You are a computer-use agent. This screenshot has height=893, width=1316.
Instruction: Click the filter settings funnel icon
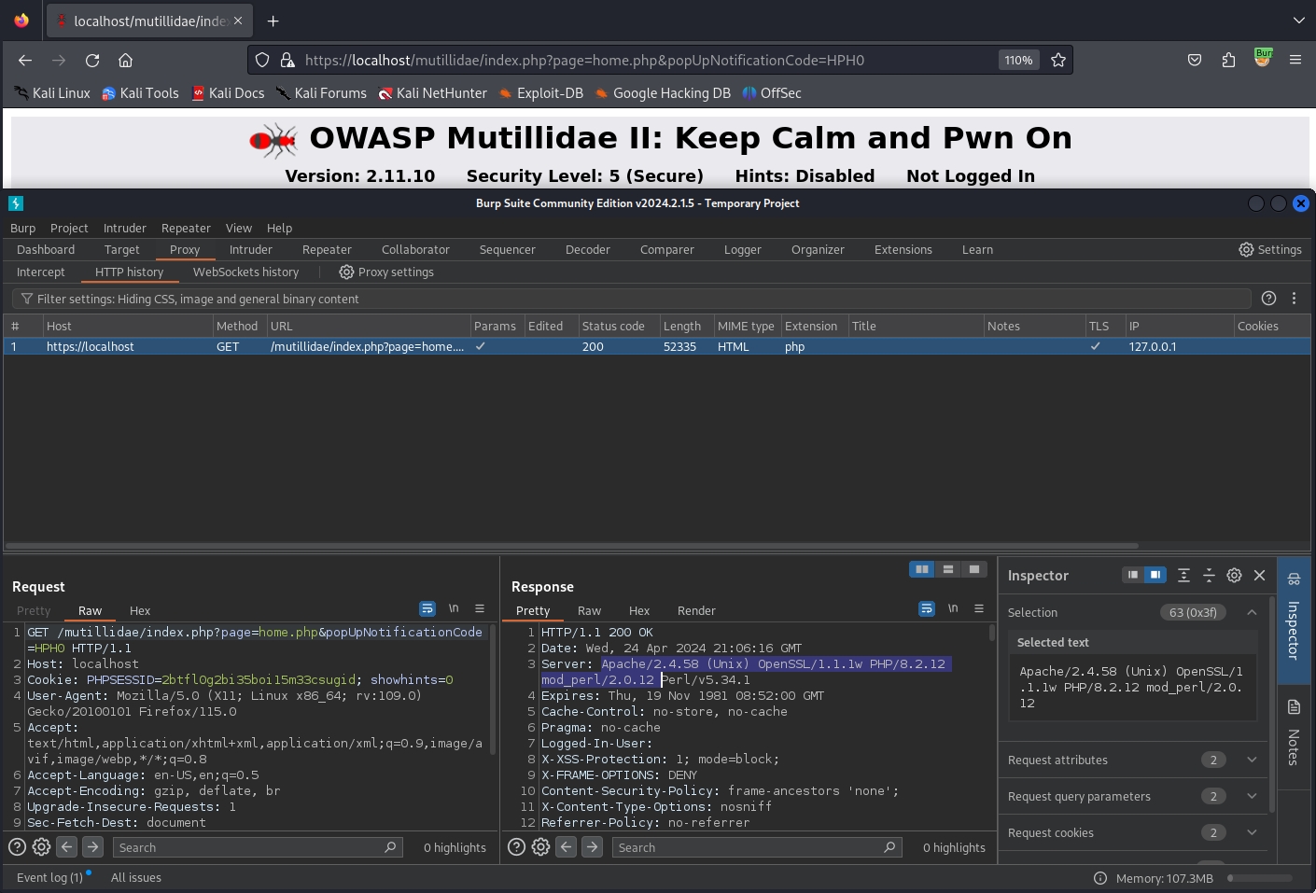tap(27, 300)
